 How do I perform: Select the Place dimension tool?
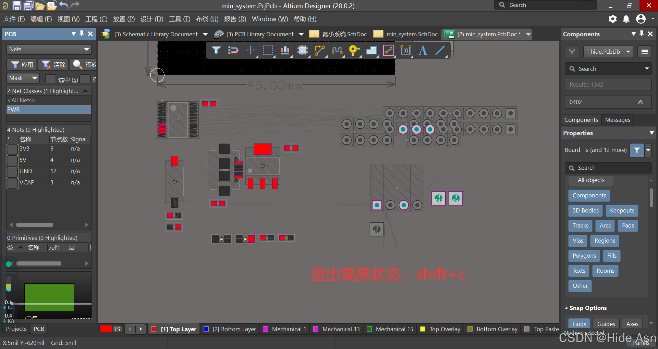coord(406,50)
